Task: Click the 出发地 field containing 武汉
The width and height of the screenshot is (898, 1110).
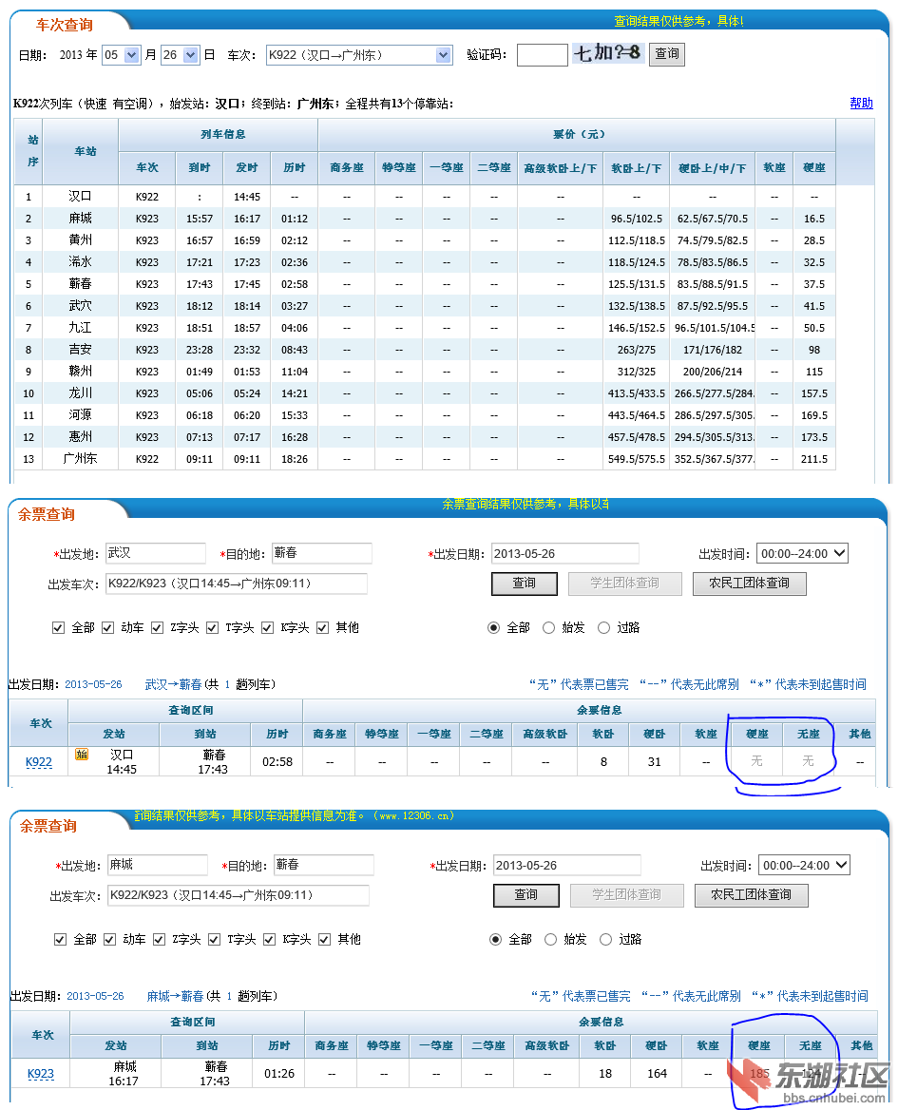Action: point(156,553)
